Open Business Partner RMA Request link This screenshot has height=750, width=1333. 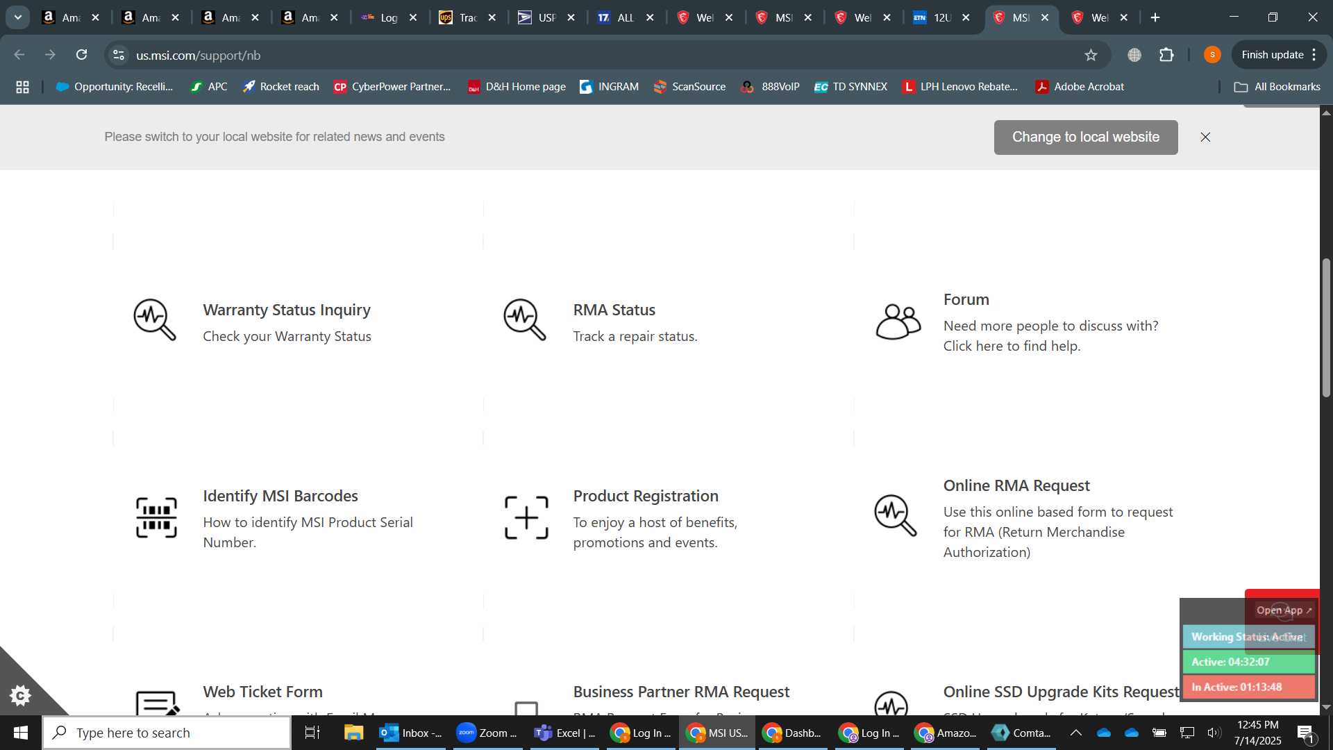[x=681, y=692]
